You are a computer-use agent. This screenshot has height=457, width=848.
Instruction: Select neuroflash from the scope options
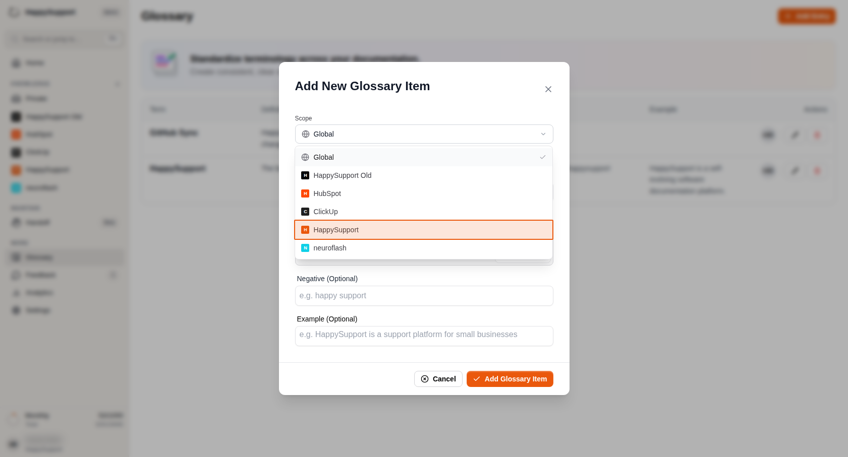[424, 248]
